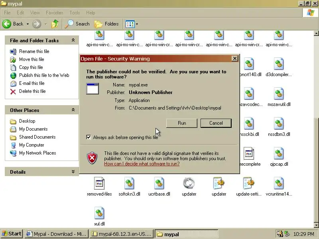Uncheck Always ask before opening this file
Screen dimensions: 319x239
(x=89, y=137)
